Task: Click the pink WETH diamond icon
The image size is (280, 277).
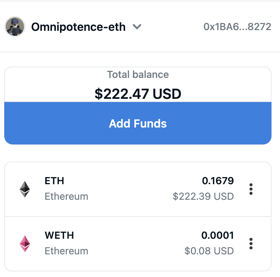Action: pos(25,244)
